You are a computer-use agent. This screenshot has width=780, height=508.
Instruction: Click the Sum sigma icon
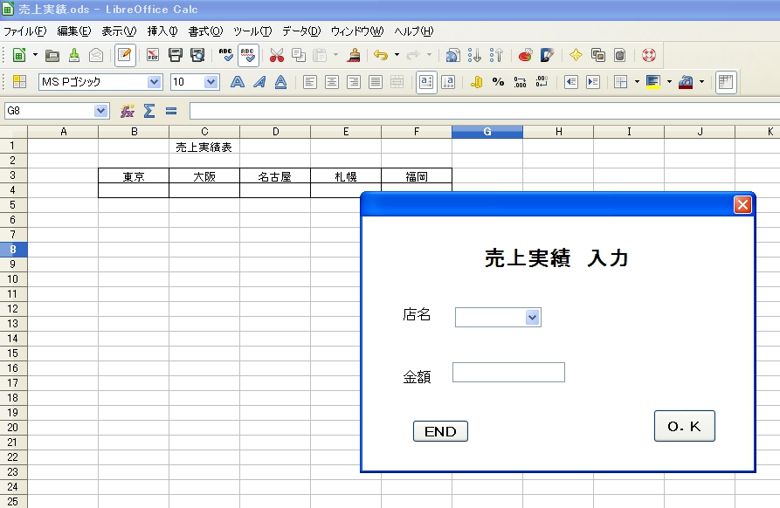coord(149,111)
